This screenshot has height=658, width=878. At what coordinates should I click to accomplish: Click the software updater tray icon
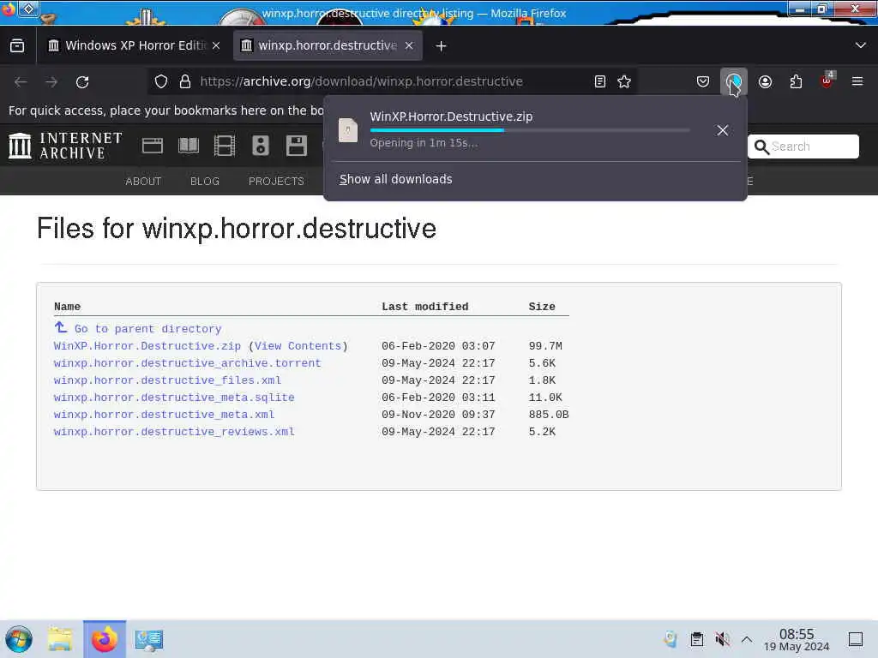671,639
